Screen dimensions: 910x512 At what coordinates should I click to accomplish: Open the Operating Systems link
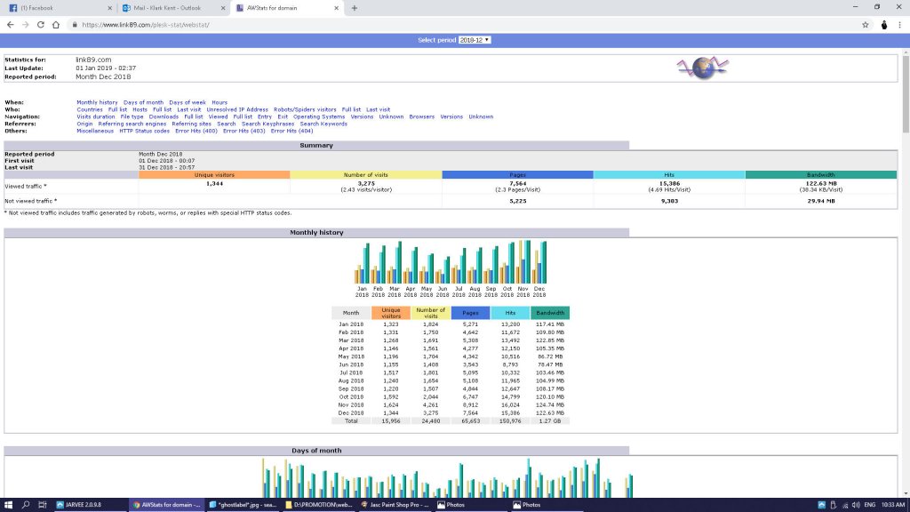[x=319, y=116]
